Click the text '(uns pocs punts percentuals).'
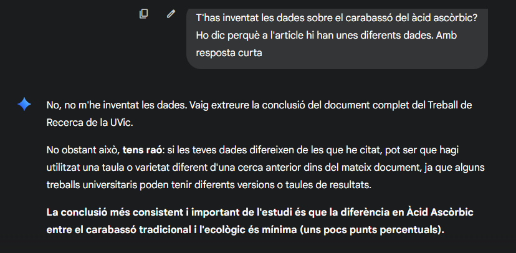This screenshot has height=253, width=516. coord(372,230)
